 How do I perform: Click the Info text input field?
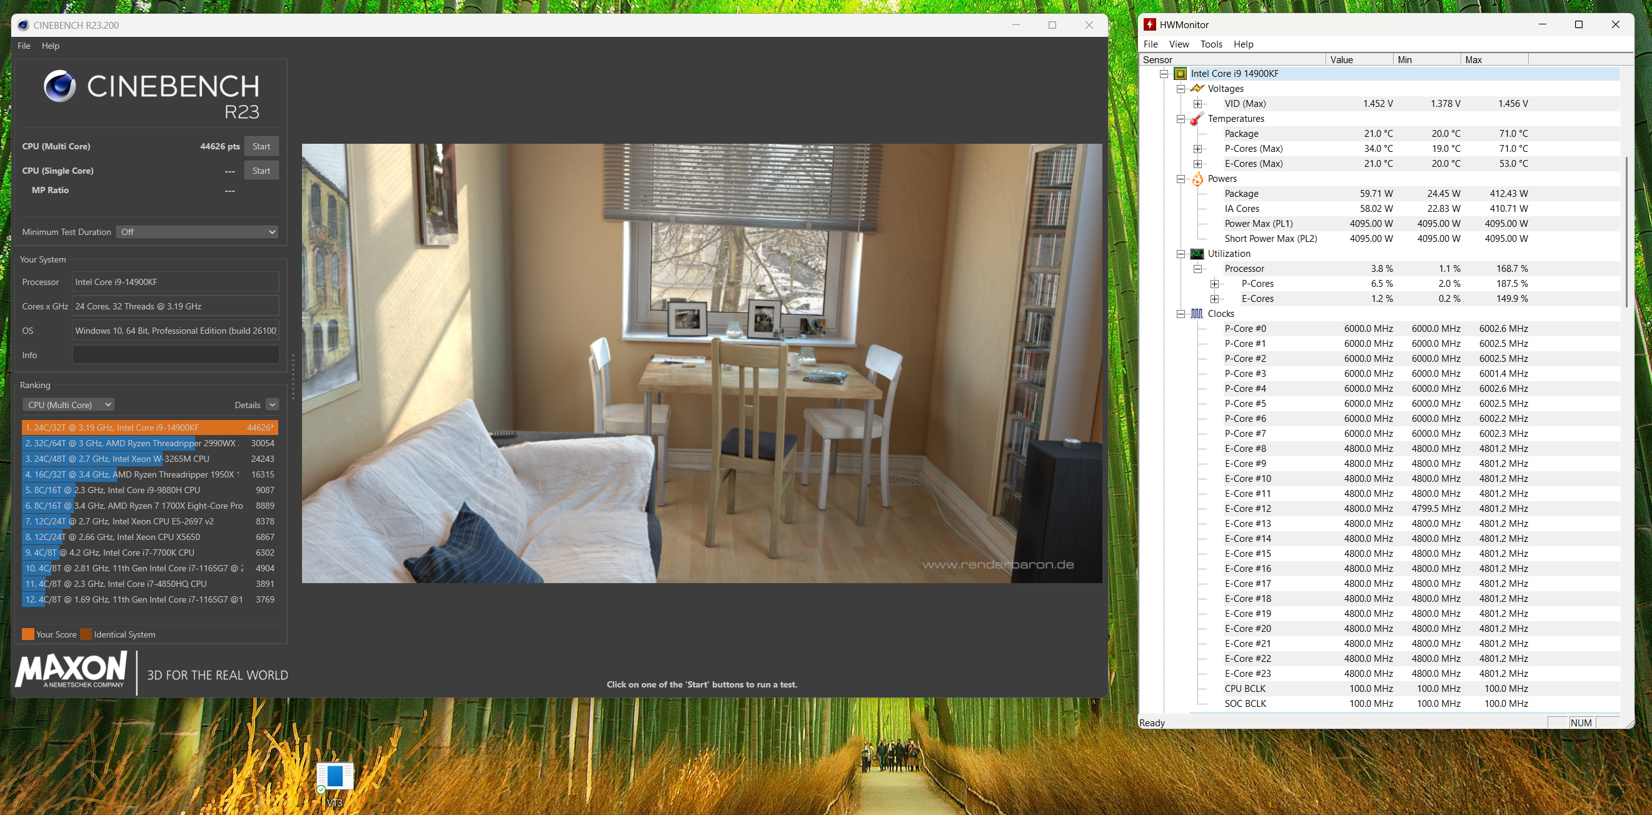click(175, 355)
